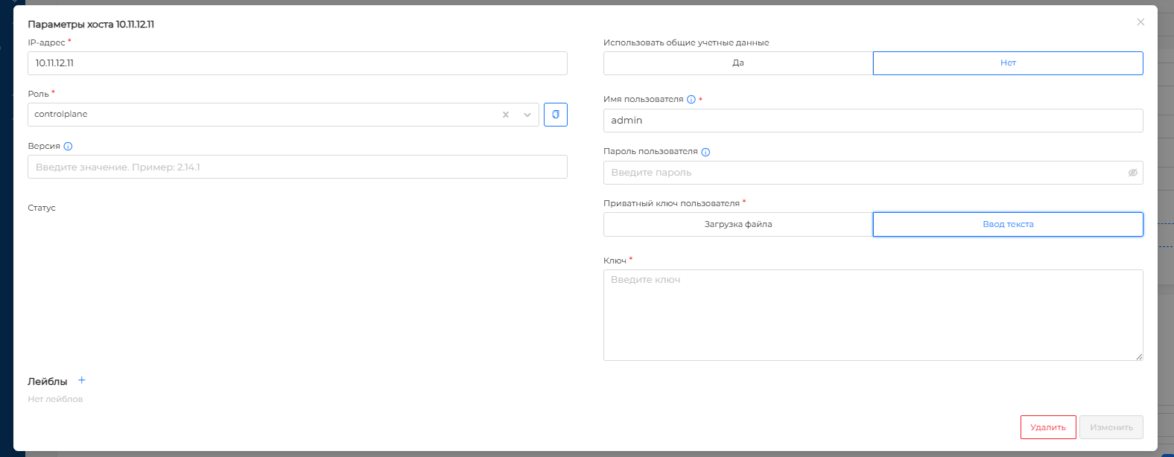Select Да for shared credentials

click(738, 63)
